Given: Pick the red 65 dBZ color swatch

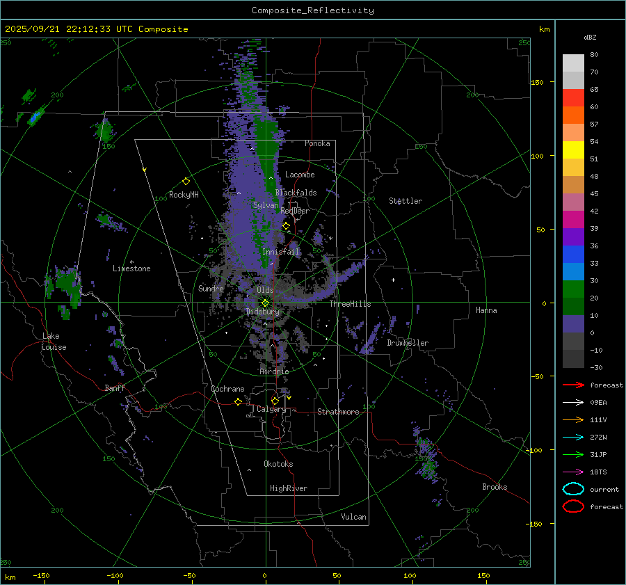Looking at the screenshot, I should pyautogui.click(x=573, y=97).
